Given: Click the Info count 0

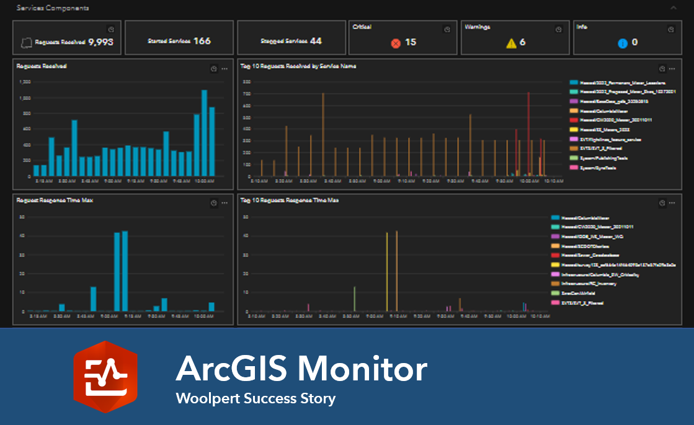Looking at the screenshot, I should 634,42.
